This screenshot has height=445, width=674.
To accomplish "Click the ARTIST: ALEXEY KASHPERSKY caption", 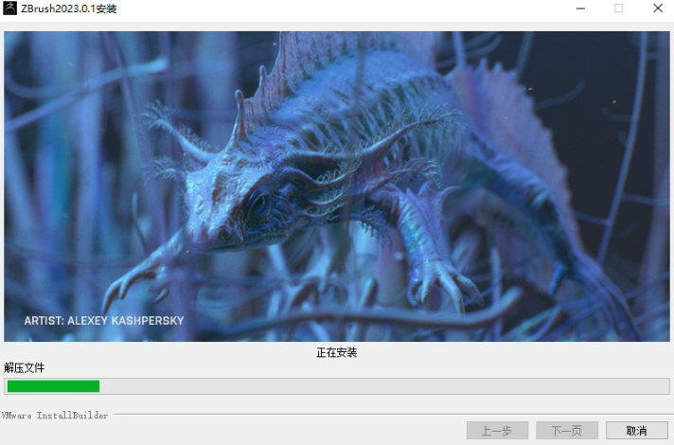I will point(104,321).
